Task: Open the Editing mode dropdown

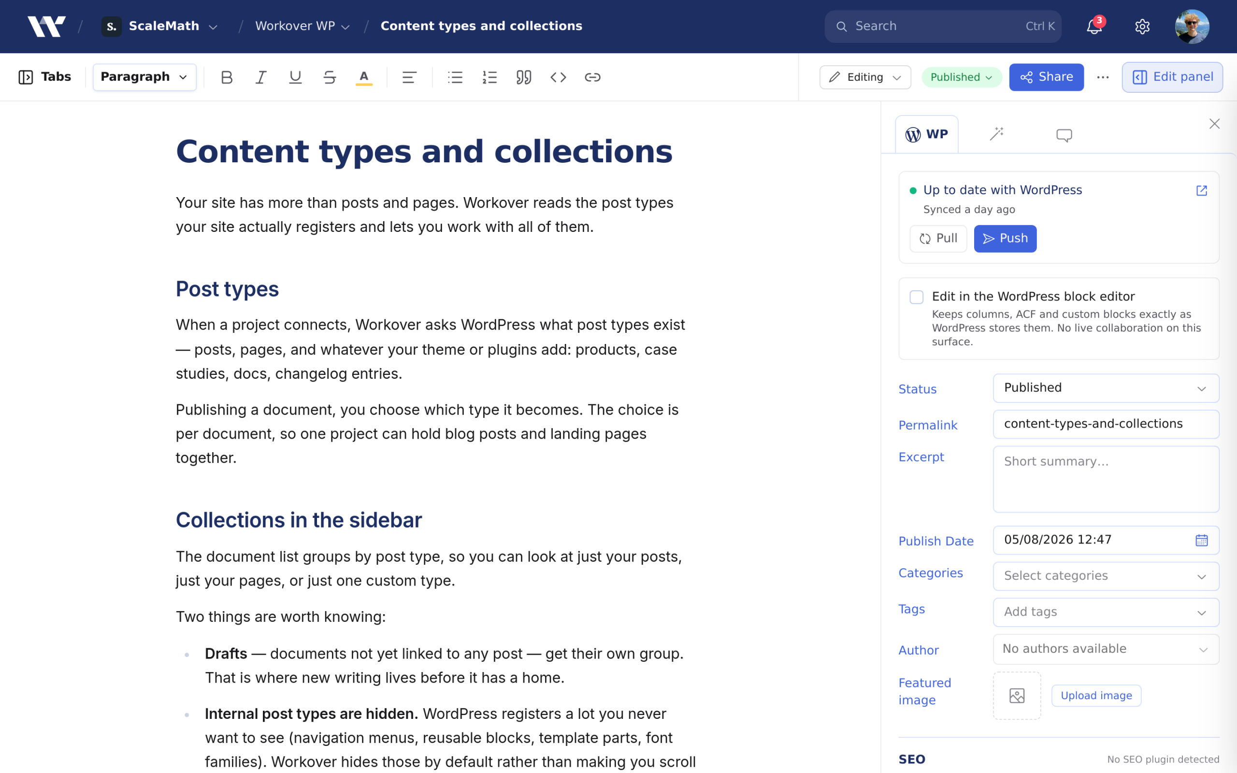Action: tap(865, 77)
